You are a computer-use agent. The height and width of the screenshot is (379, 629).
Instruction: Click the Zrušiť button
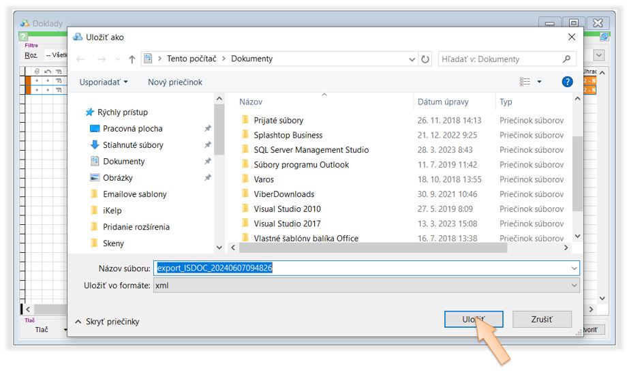[x=542, y=319]
